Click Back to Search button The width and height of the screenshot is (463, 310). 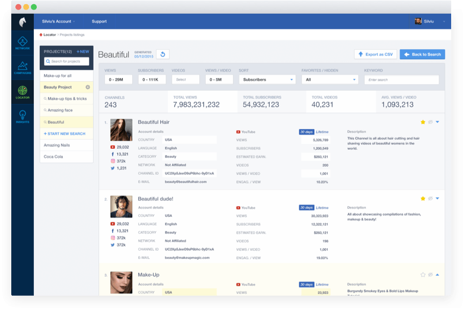point(422,55)
